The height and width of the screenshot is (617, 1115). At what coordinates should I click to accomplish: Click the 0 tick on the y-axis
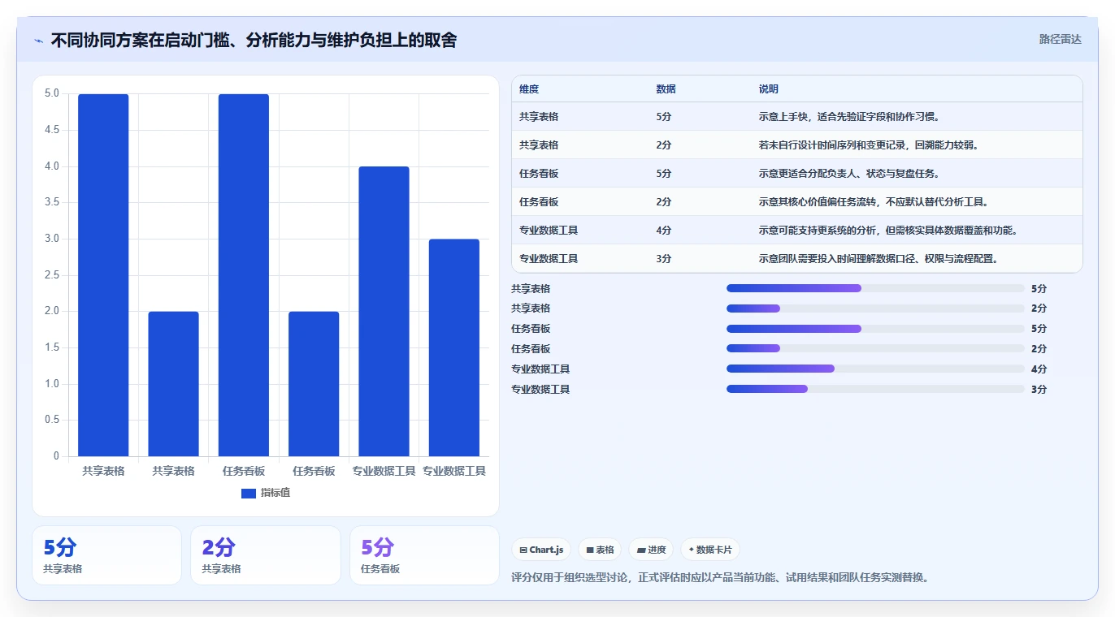coord(57,456)
